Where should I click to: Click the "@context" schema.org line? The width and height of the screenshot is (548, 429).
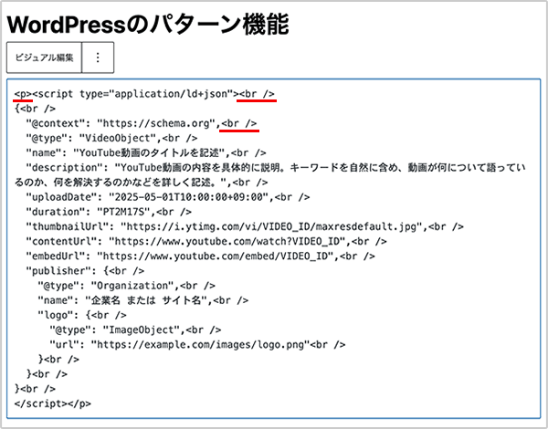[x=142, y=123]
